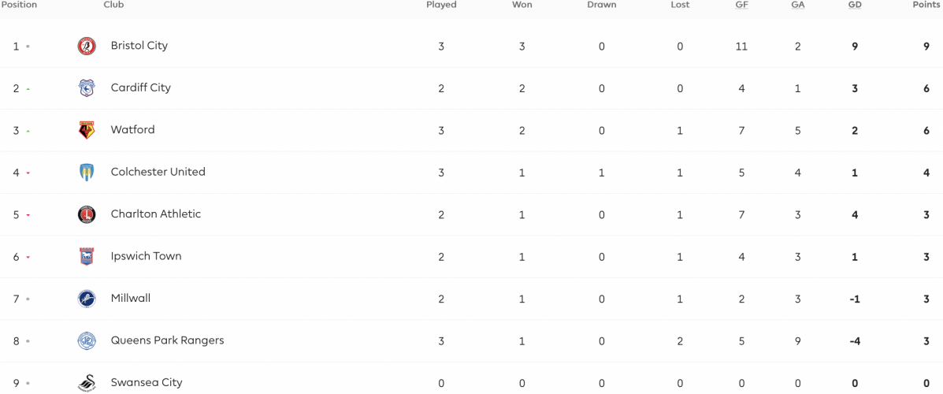Screen dimensions: 943x394
Task: Click the Position column header
Action: (19, 5)
